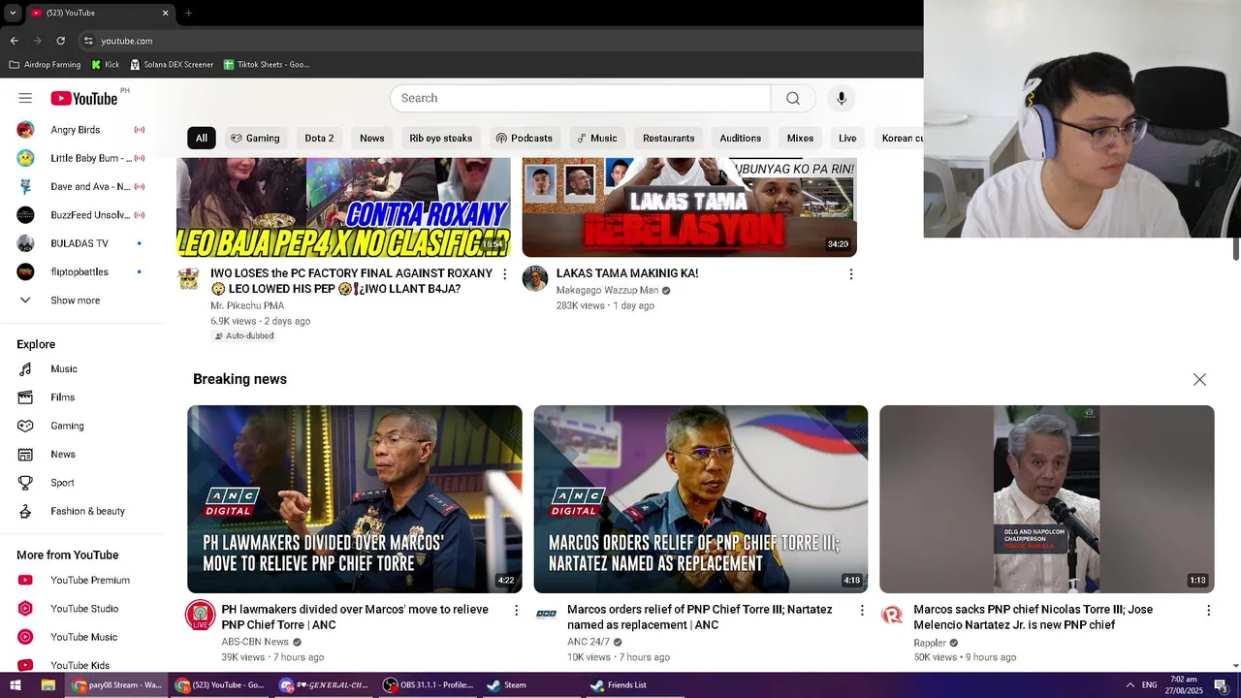Open the Makagago Wazzup Man channel link
Viewport: 1241px width, 698px height.
tap(607, 290)
